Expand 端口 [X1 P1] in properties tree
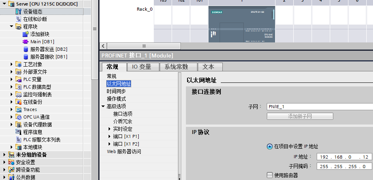Viewport: 373px width, 180px height. point(109,136)
